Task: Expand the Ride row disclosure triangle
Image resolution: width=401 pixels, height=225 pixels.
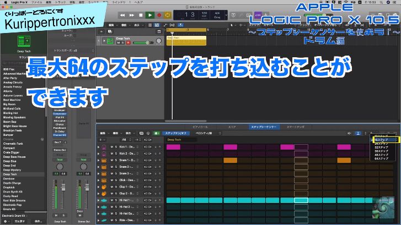Action: click(x=99, y=220)
